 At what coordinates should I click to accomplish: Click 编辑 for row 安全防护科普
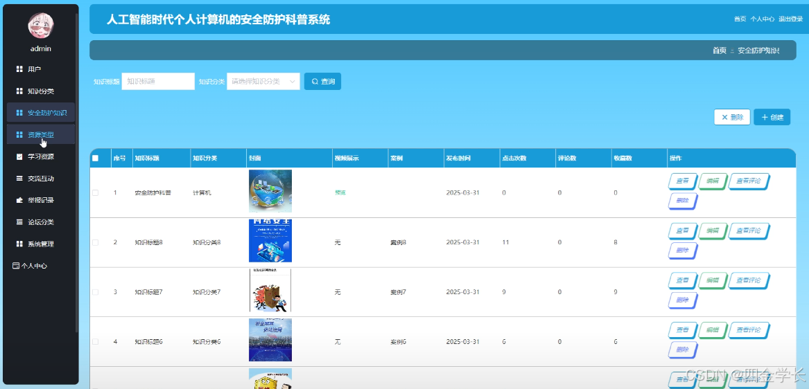713,181
